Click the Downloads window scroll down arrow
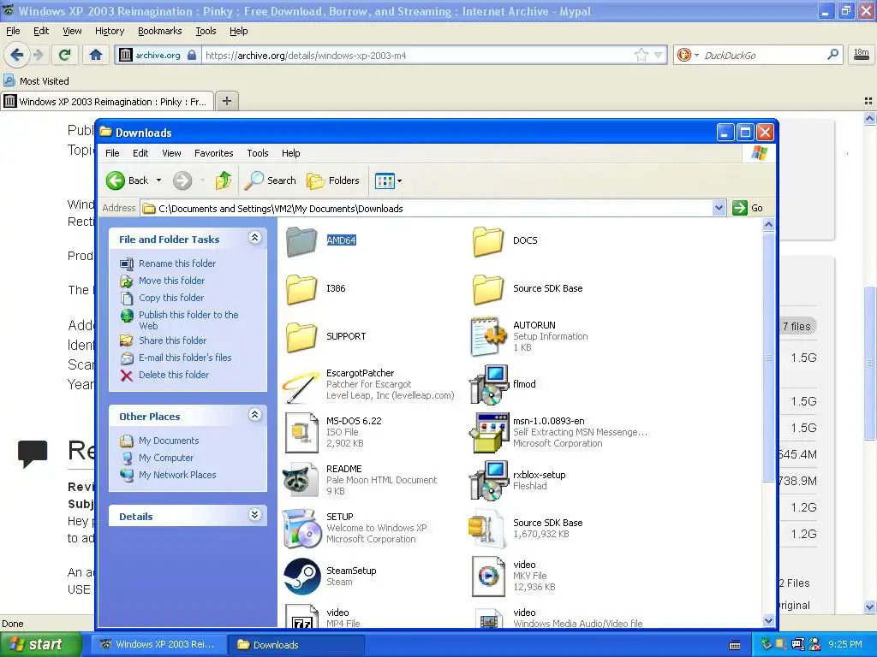 click(768, 620)
